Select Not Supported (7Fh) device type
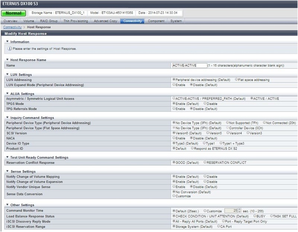The height and width of the screenshot is (232, 298). point(227,123)
